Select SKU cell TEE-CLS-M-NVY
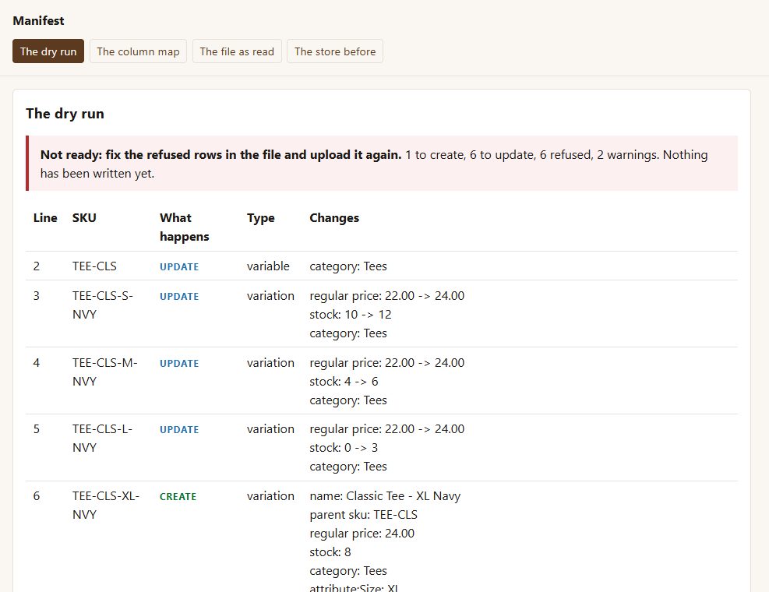769x592 pixels. point(105,372)
